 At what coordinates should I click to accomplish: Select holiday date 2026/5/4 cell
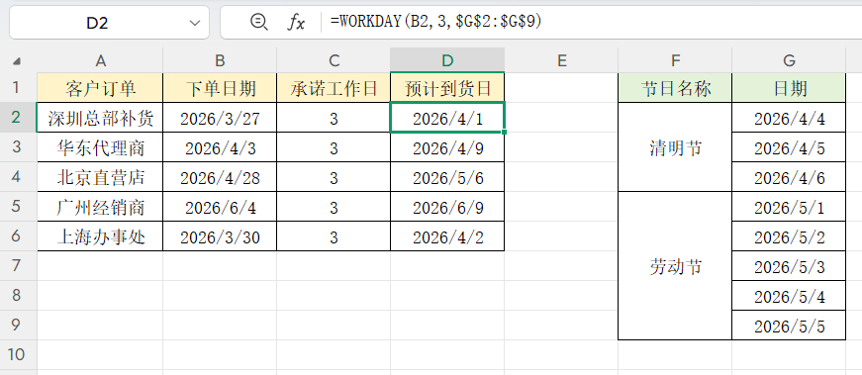789,295
